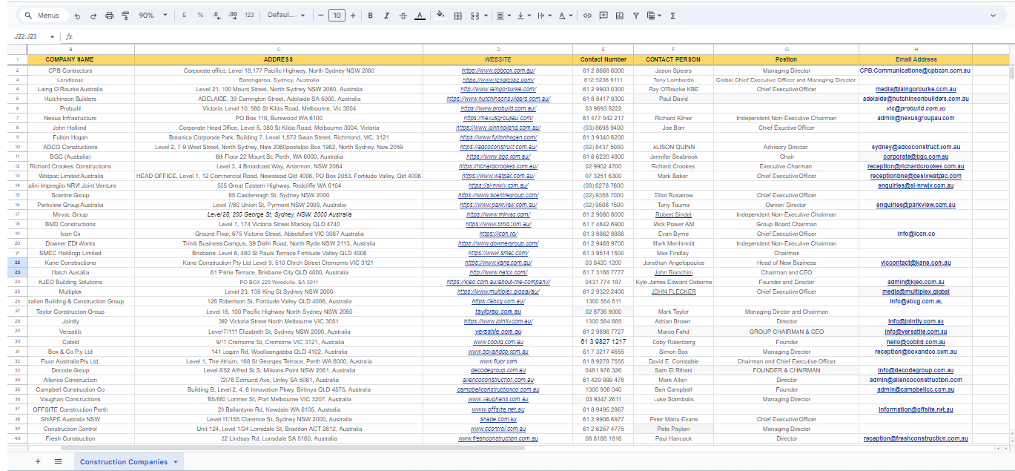Viewport: 1015px width, 471px height.
Task: Open text rotation dropdown
Action: tap(564, 15)
